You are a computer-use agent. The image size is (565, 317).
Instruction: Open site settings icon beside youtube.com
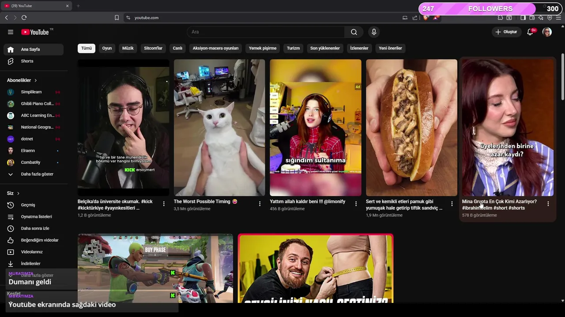(128, 18)
